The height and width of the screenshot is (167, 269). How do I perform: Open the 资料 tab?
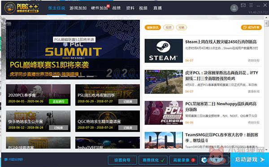point(130,8)
